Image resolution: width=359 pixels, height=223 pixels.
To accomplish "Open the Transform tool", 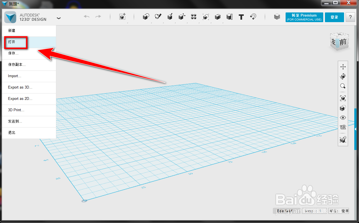I will [122, 17].
